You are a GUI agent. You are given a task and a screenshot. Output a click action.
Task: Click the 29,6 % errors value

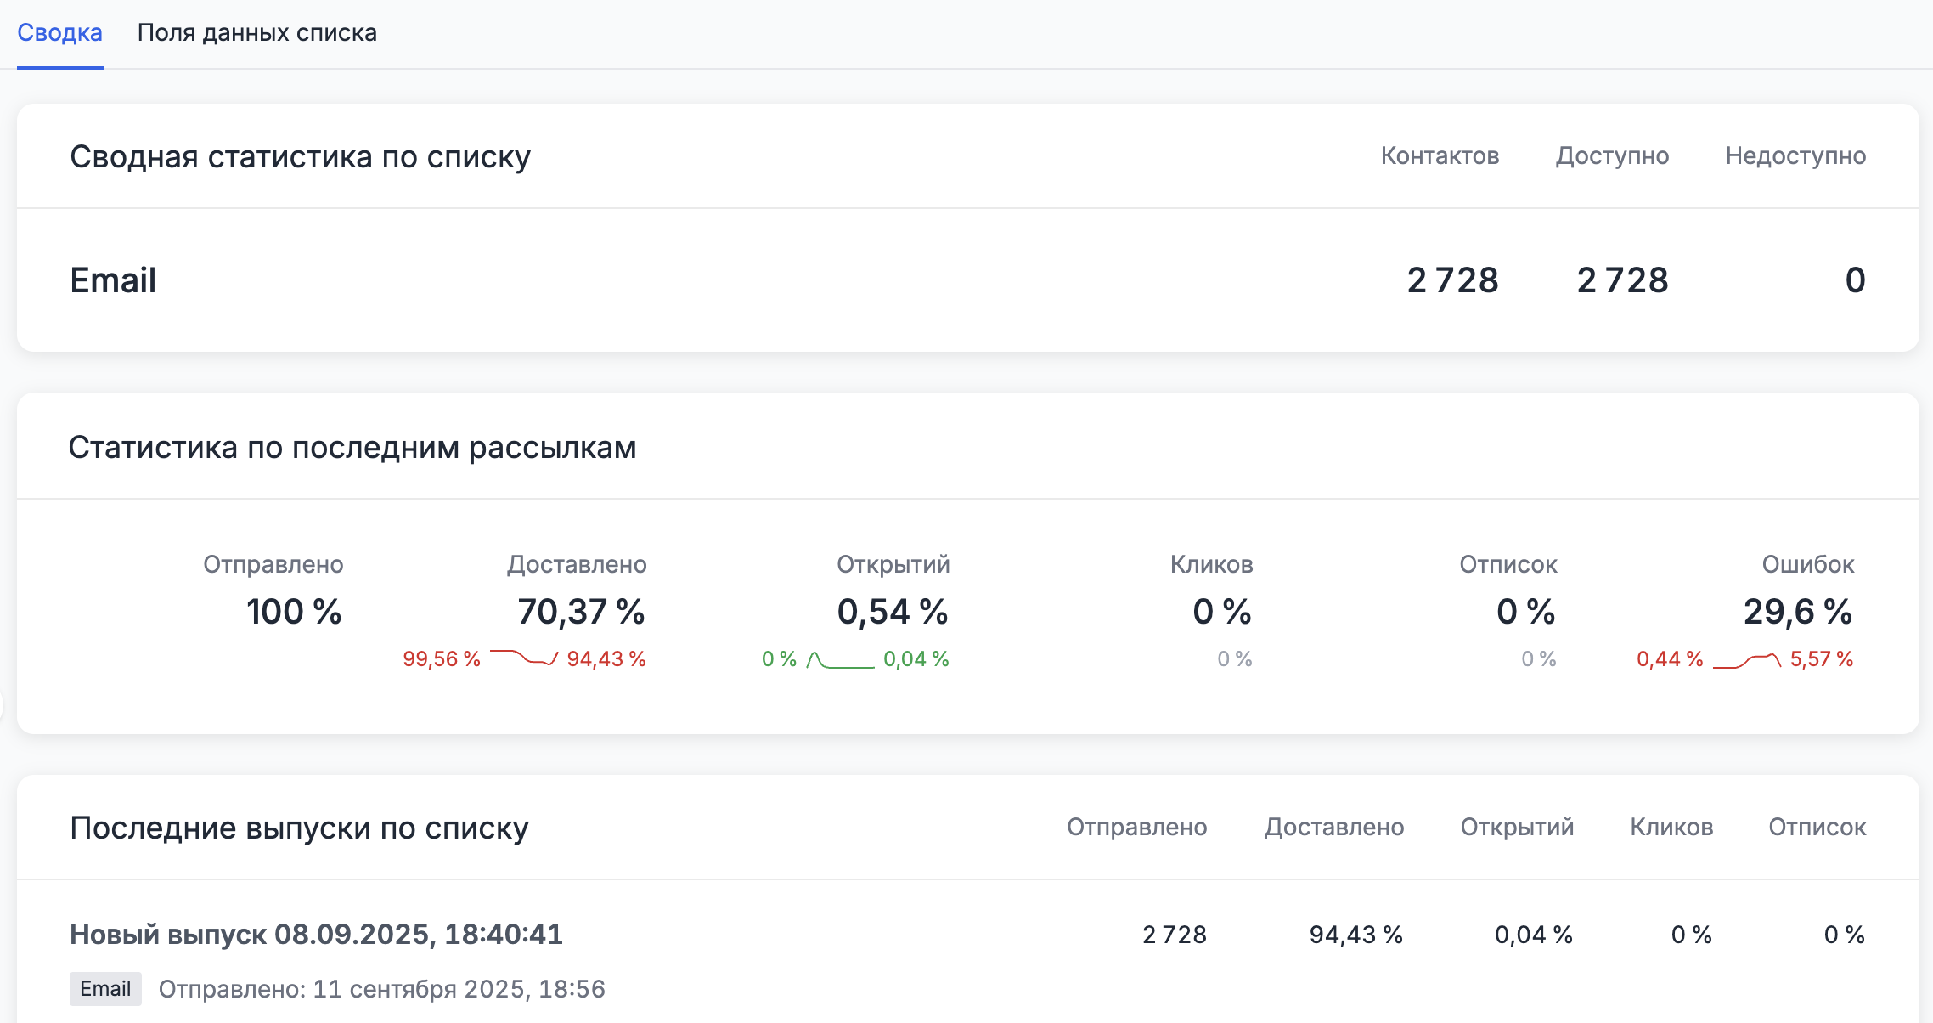click(x=1797, y=612)
